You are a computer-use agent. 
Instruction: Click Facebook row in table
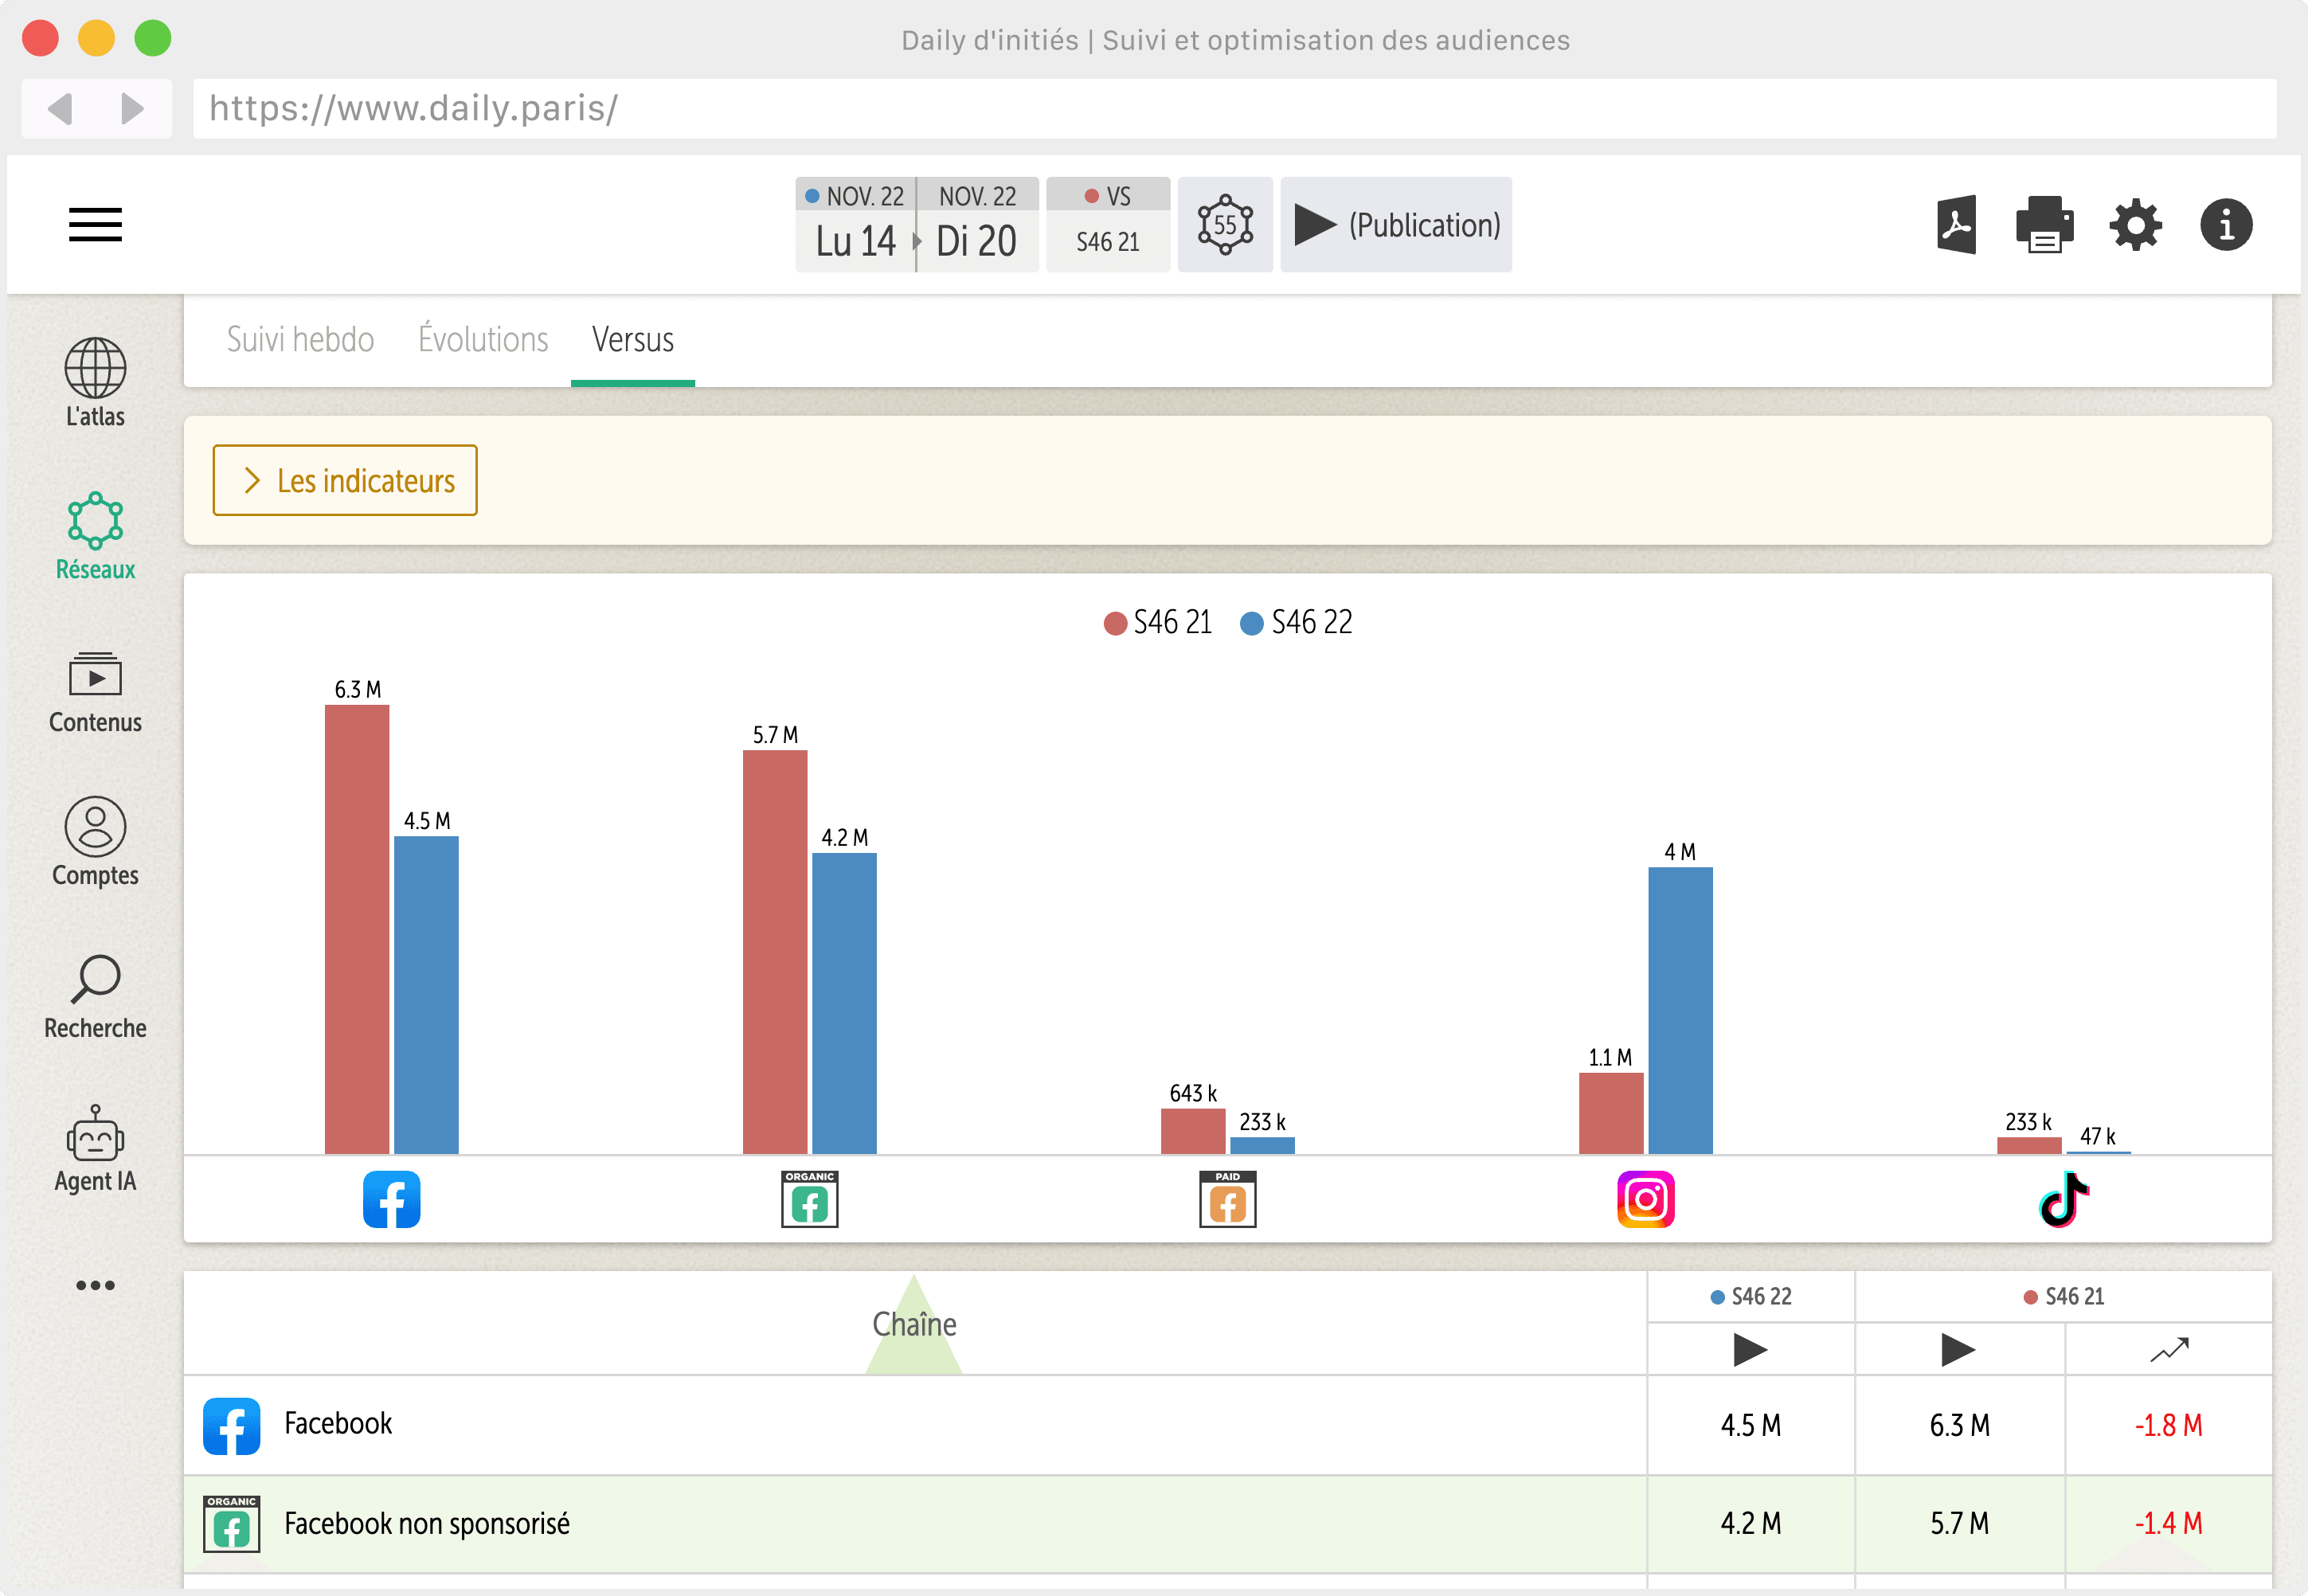1227,1425
